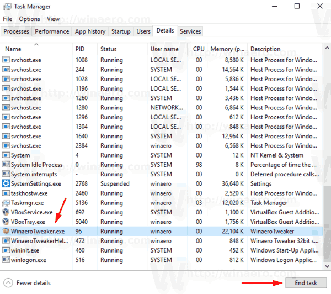Click the WinaeroTweakerHelper process icon
331x294 pixels.
pyautogui.click(x=6, y=240)
